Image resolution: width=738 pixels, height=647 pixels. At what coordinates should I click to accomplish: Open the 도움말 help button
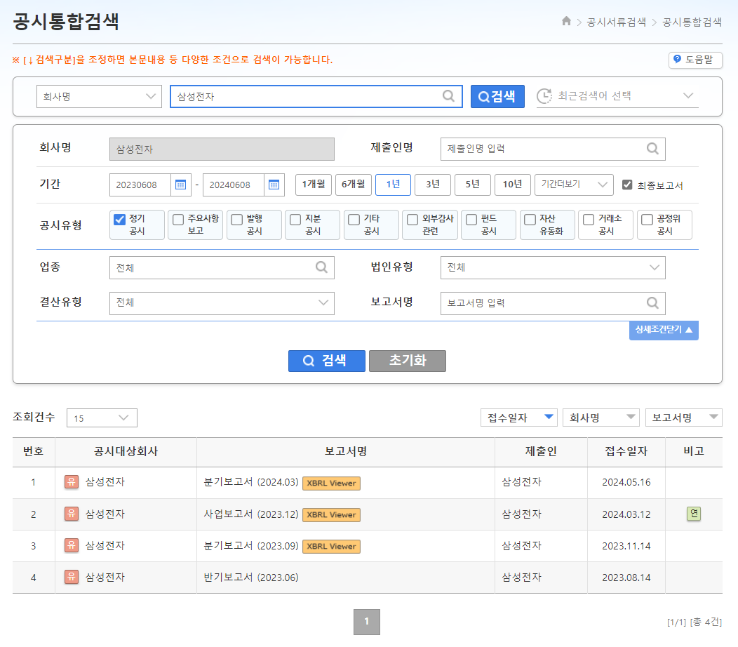695,60
